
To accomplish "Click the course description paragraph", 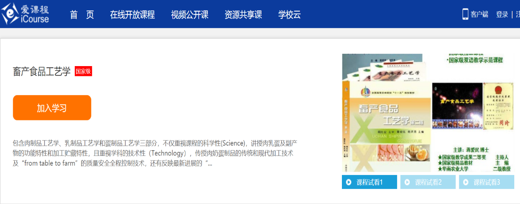I will [155, 153].
